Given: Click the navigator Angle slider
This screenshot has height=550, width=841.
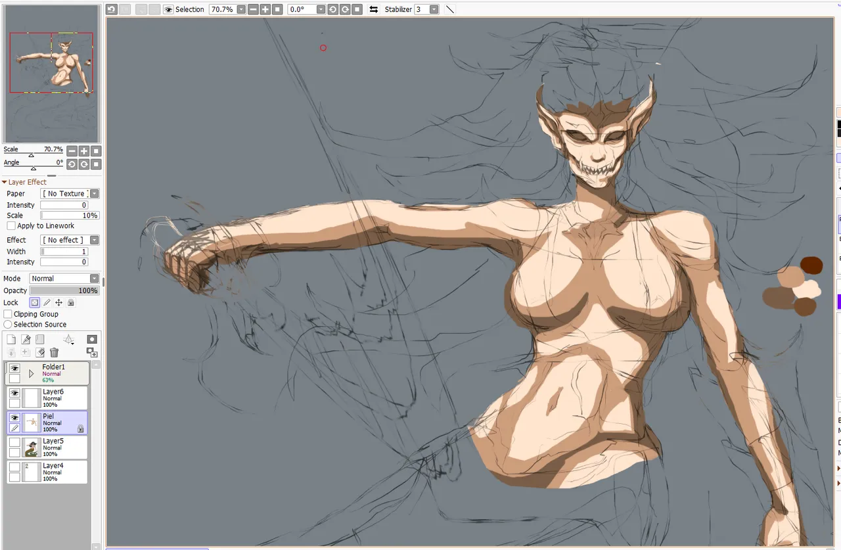Looking at the screenshot, I should pos(34,168).
